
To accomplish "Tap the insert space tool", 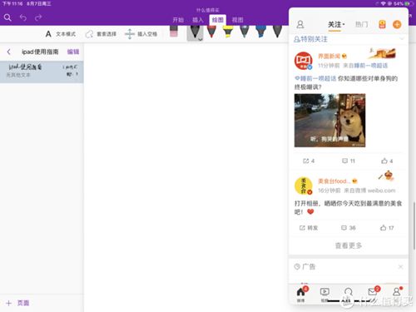I will 141,34.
